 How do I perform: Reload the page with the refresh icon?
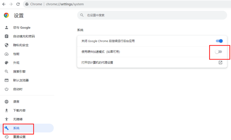pos(18,4)
